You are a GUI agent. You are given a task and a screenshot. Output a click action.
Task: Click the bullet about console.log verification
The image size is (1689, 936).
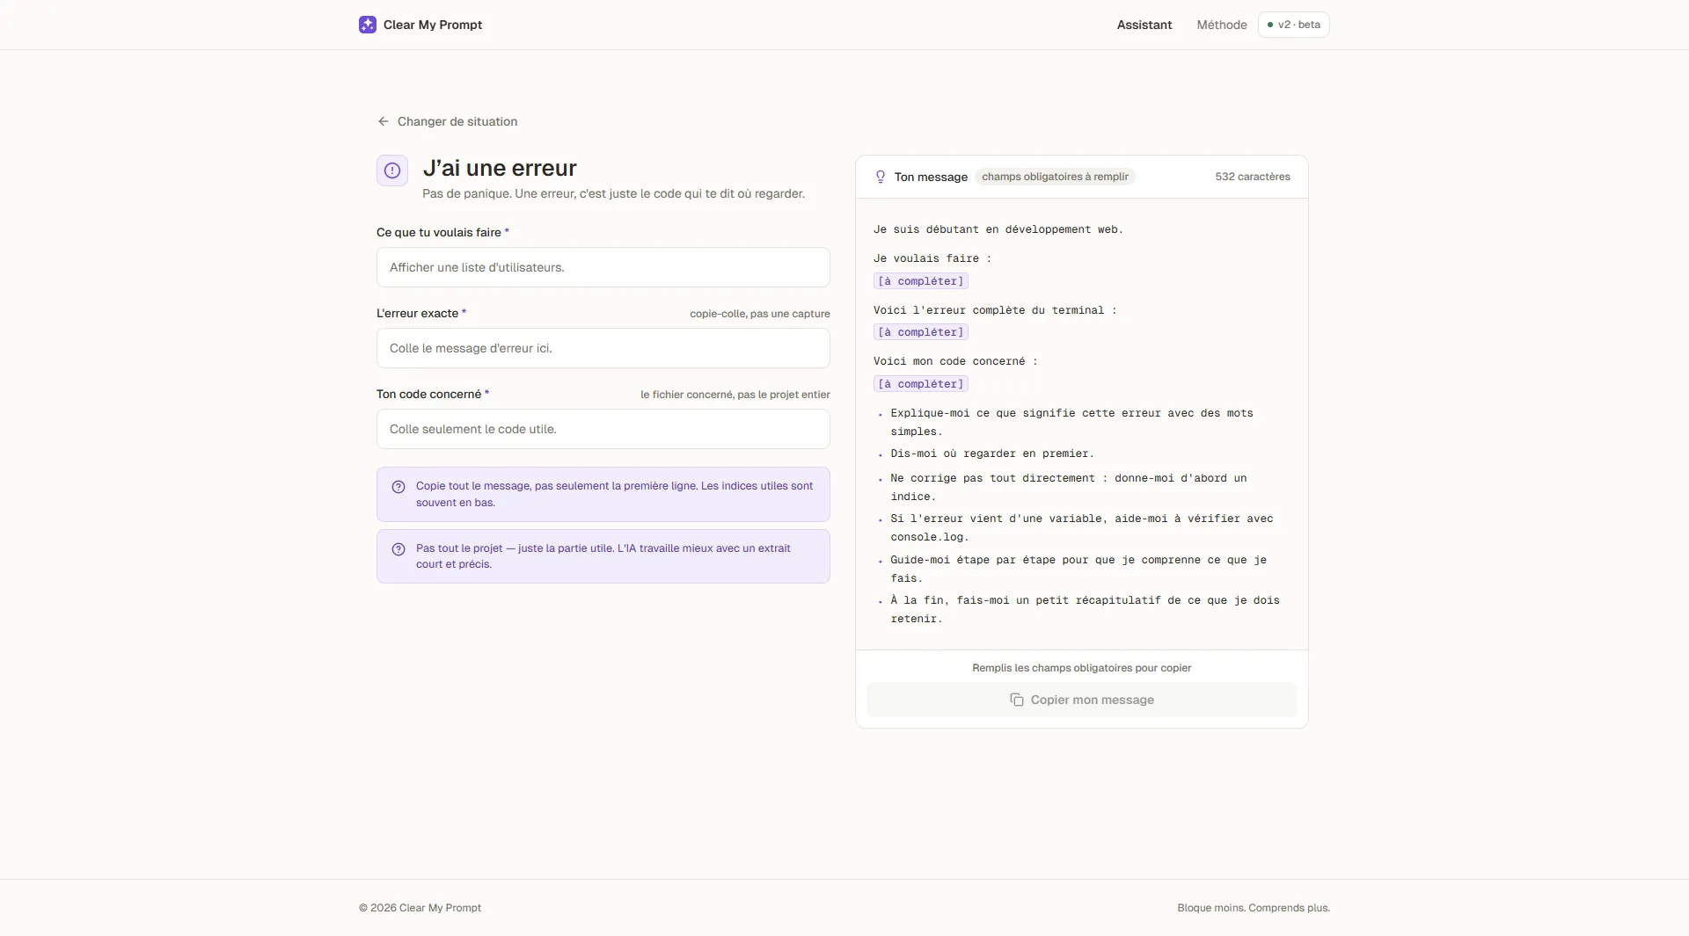tap(1081, 527)
